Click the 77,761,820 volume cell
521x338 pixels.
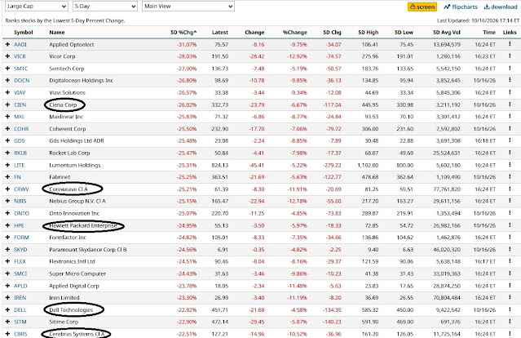pos(447,189)
